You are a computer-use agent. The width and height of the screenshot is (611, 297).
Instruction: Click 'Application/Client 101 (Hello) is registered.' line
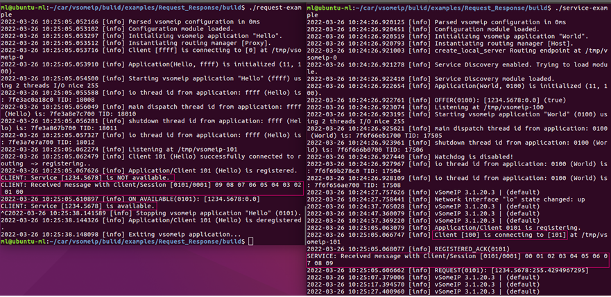pyautogui.click(x=148, y=170)
